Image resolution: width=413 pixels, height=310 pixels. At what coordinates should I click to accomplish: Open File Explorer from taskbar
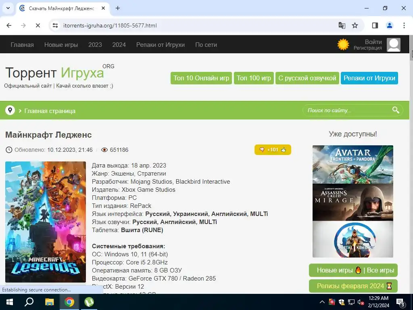click(x=49, y=302)
